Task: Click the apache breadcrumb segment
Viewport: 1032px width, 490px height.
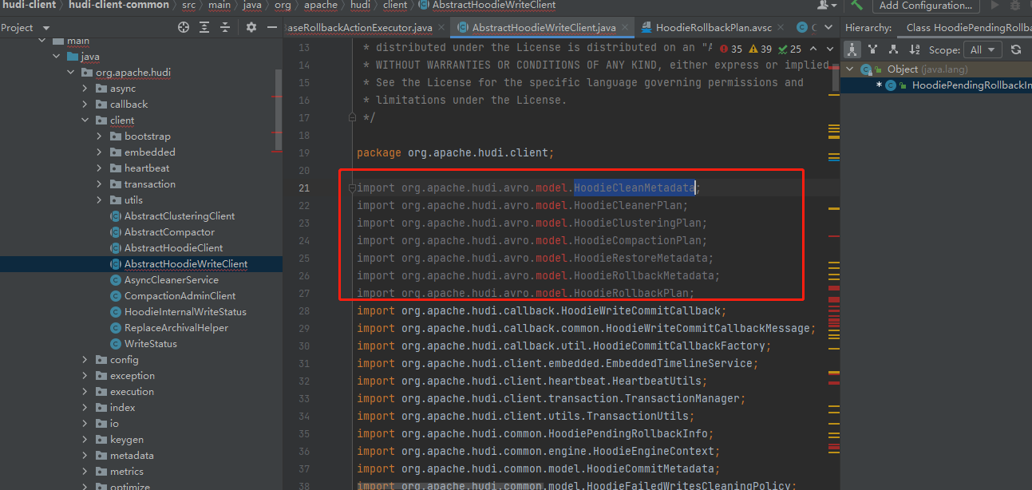Action: click(x=321, y=5)
